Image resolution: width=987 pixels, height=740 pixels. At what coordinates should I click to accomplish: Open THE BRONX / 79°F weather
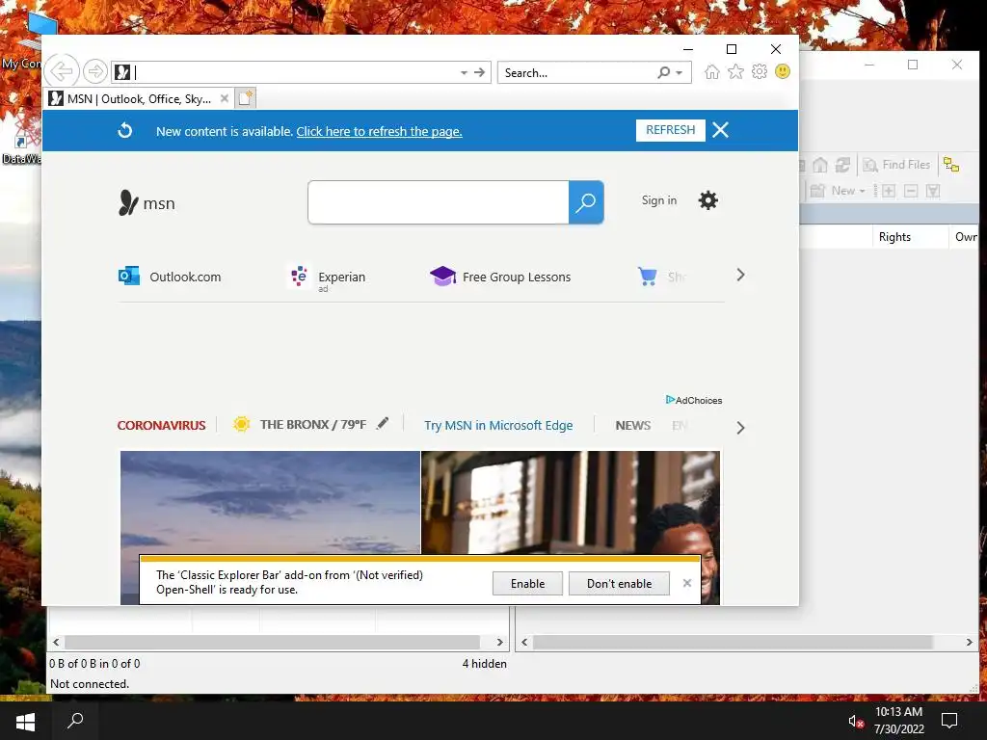pyautogui.click(x=301, y=424)
